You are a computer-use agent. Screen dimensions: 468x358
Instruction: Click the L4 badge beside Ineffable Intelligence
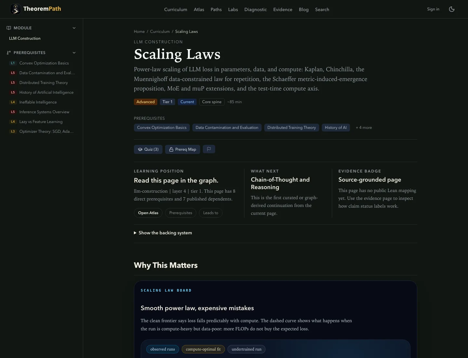[x=13, y=102]
